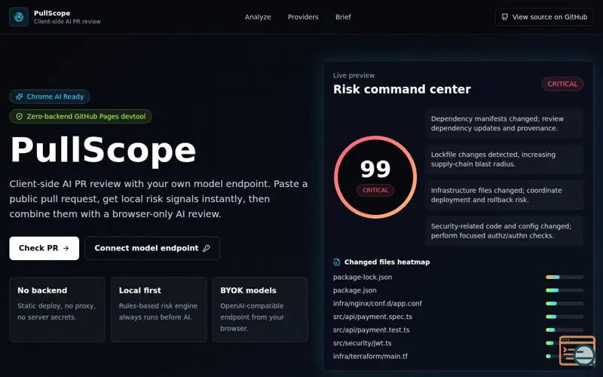The width and height of the screenshot is (603, 377).
Task: Click the Zero-backend GitHub Pages devtool badge
Action: pyautogui.click(x=81, y=116)
